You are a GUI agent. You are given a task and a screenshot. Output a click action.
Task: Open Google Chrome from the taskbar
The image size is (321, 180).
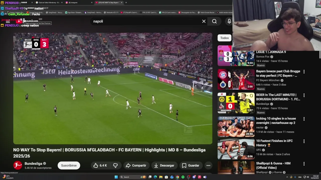tap(177, 177)
